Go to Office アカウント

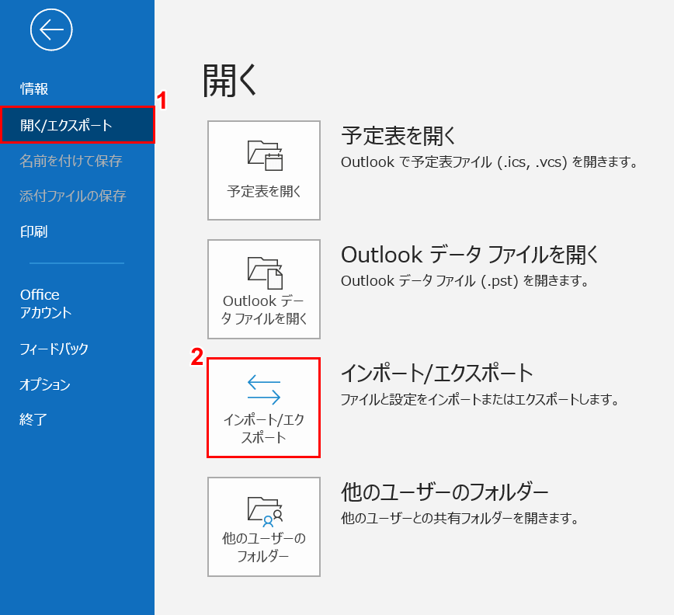pos(45,304)
